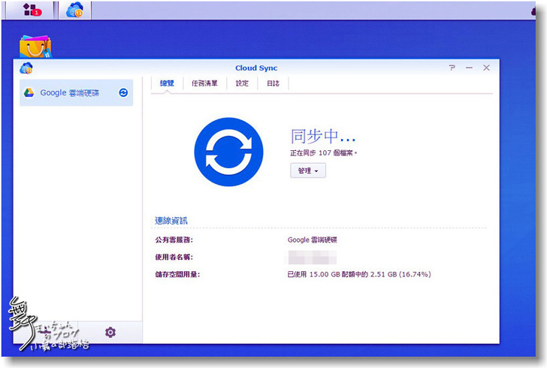Image resolution: width=547 pixels, height=368 pixels.
Task: Click the sync status icon beside Google 雲端硬碟
Action: tap(123, 93)
